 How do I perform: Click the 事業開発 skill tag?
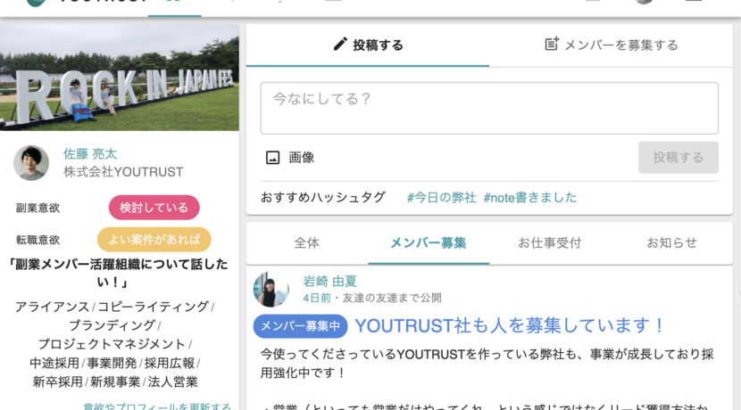112,364
